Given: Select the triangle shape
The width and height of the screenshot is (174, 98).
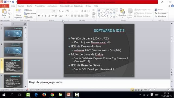Looking at the screenshot, I should coord(99,13).
